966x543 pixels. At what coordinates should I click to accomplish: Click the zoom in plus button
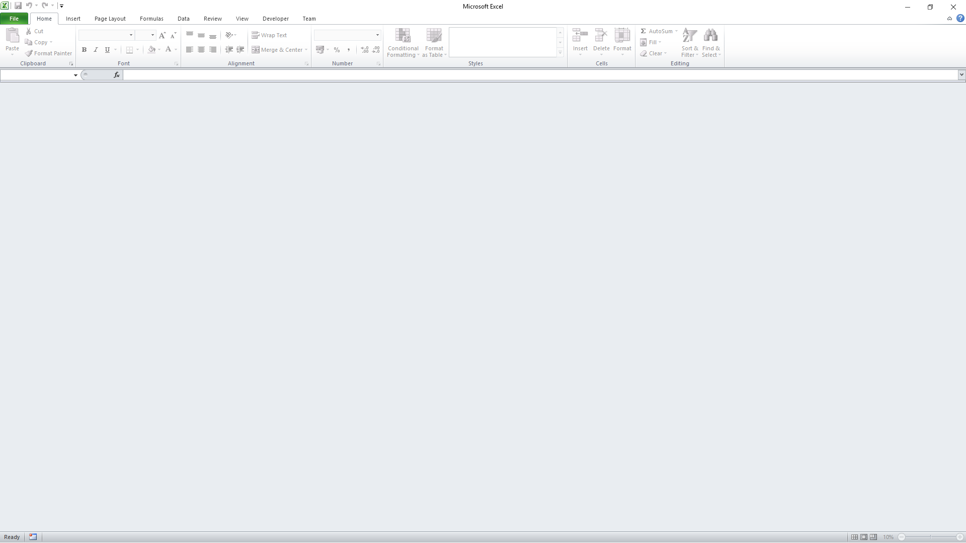pos(959,537)
